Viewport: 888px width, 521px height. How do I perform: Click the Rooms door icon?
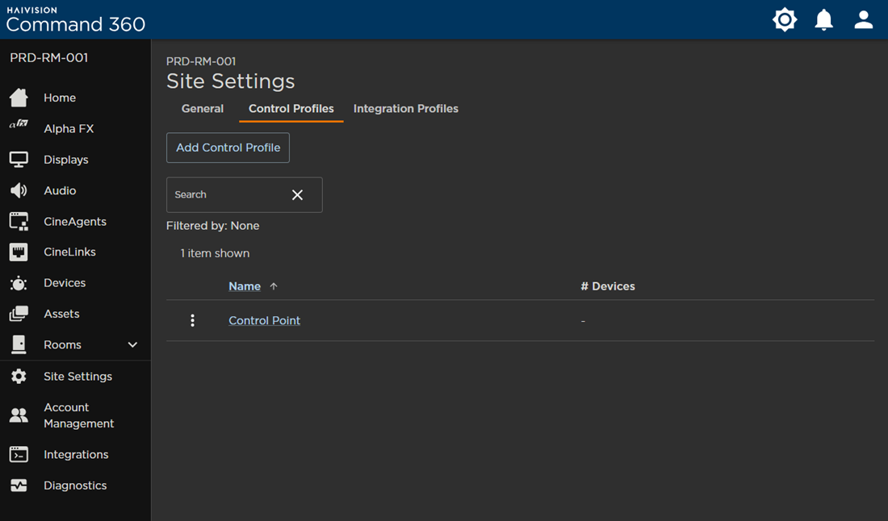click(19, 344)
